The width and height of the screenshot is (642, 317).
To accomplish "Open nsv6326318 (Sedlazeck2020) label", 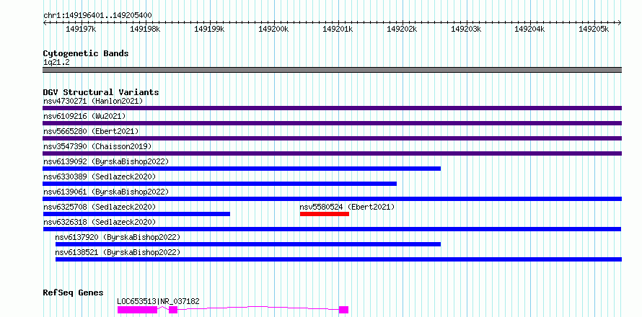I will point(100,222).
